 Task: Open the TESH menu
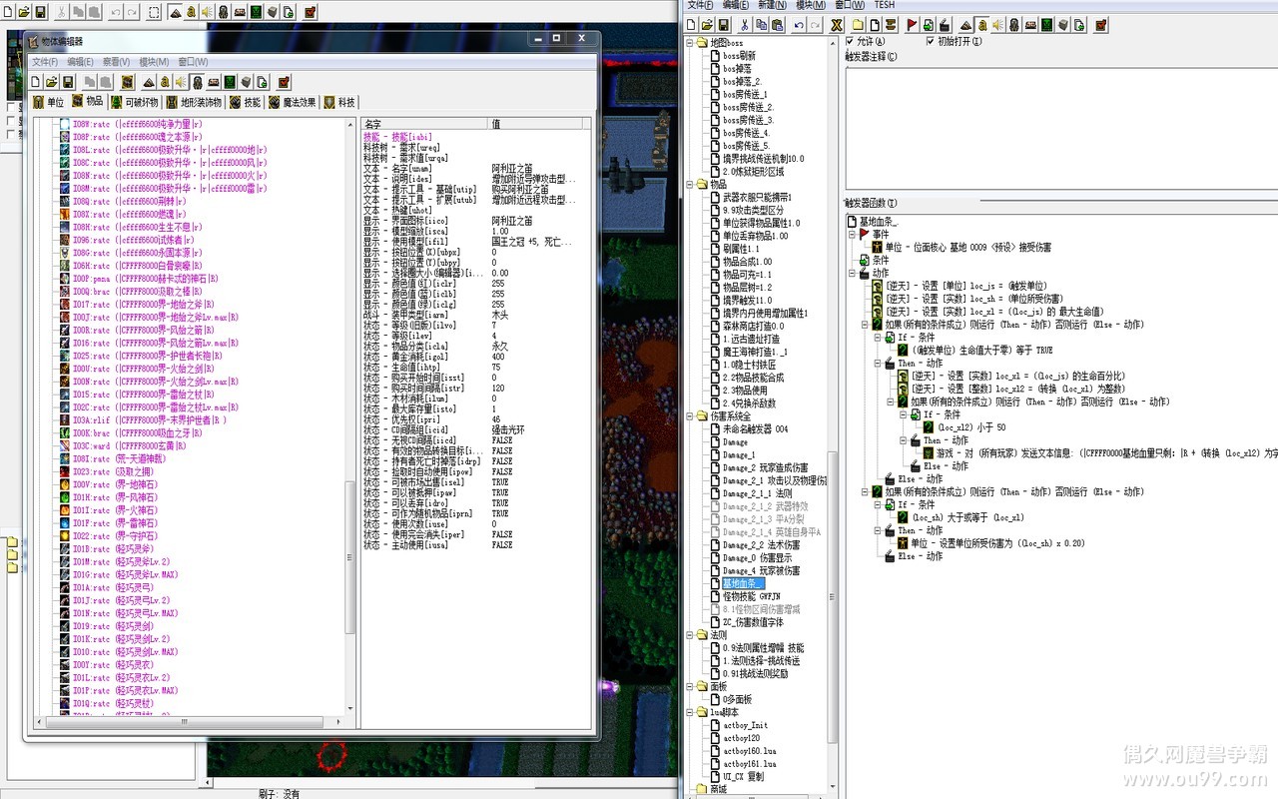[884, 5]
